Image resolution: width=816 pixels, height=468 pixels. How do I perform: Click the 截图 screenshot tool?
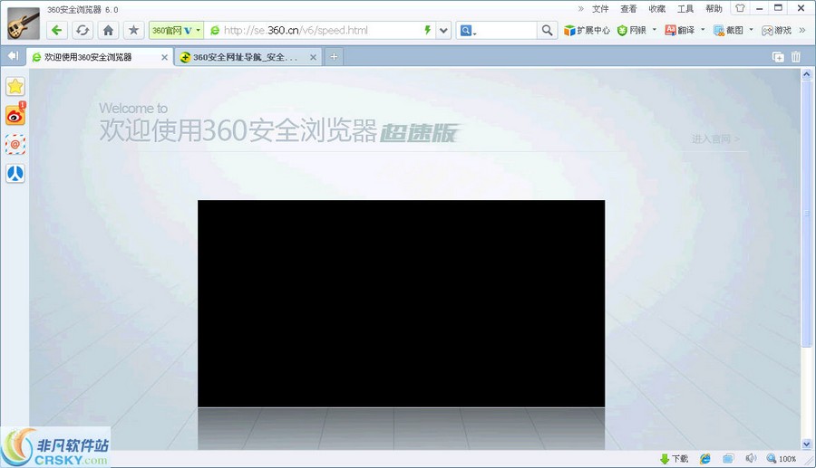pyautogui.click(x=728, y=30)
